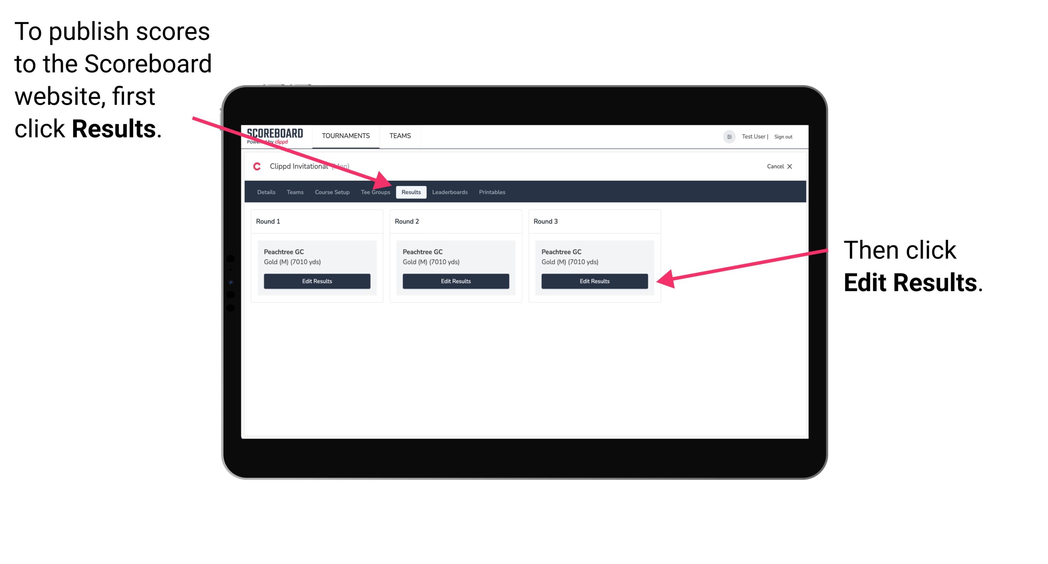Click Round 3 Edit Results button
Screen dimensions: 1048x564
tap(594, 281)
